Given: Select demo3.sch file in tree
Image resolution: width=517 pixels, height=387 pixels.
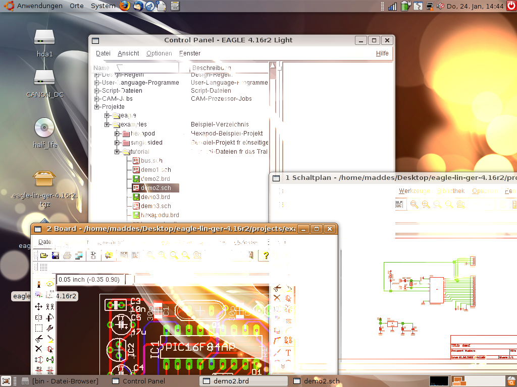Looking at the screenshot, I should point(151,206).
